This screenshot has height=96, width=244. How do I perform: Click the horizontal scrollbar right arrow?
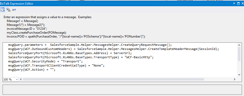[235, 79]
